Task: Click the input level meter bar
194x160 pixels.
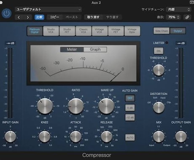Action: (x=10, y=83)
